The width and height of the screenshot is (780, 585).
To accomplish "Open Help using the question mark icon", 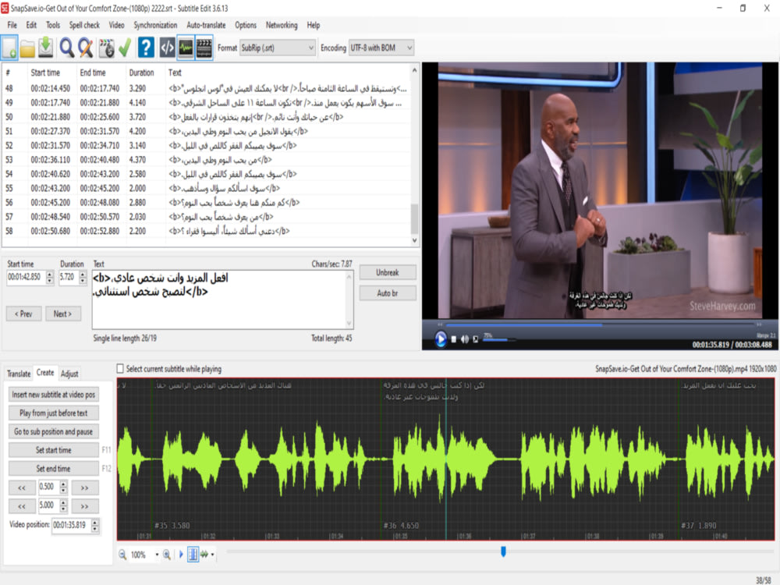I will [146, 47].
